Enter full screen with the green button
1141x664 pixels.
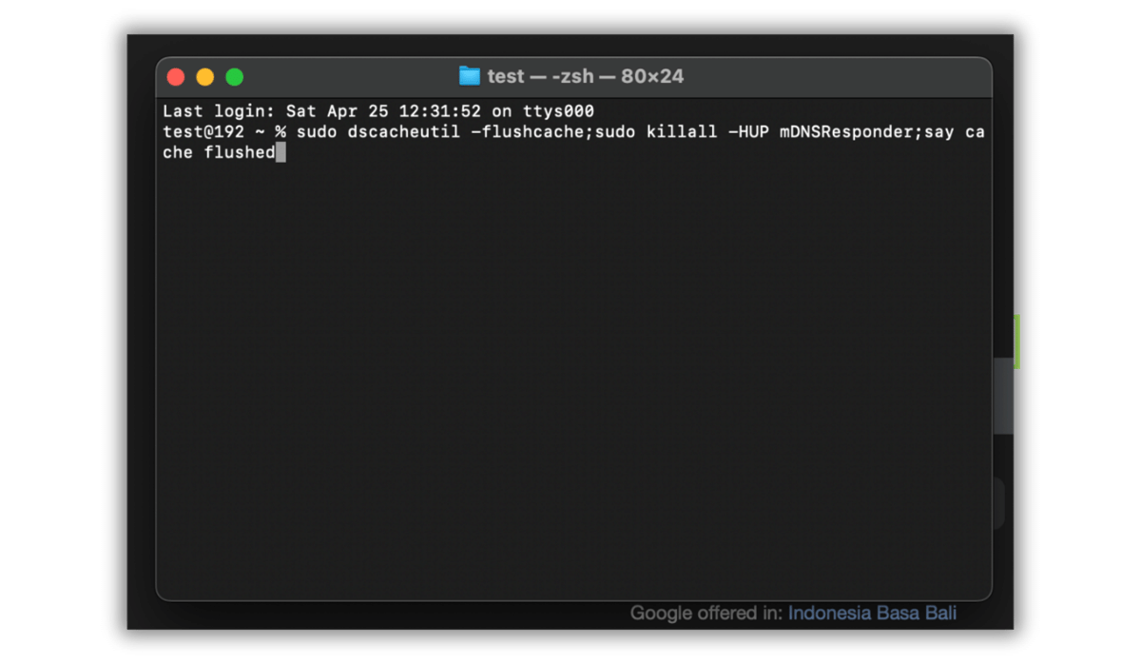click(234, 76)
